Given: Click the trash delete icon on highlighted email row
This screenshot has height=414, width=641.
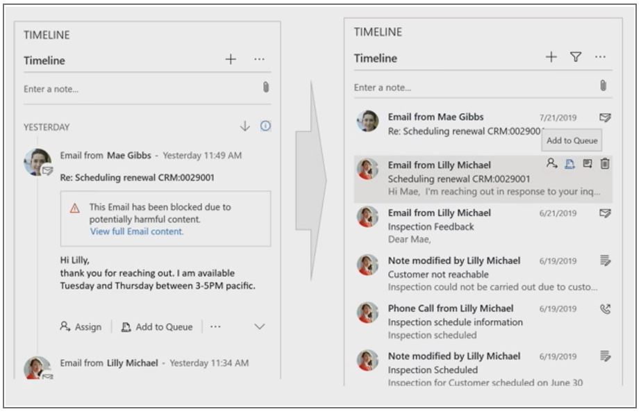Looking at the screenshot, I should [x=605, y=164].
